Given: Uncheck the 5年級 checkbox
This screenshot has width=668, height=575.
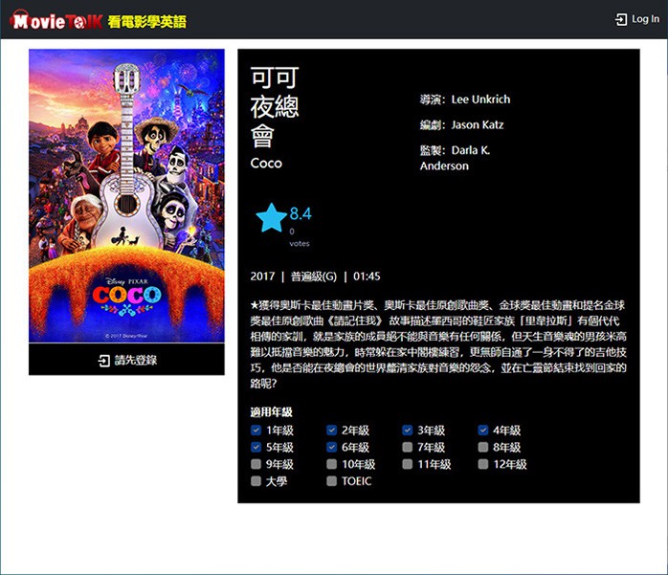Looking at the screenshot, I should point(256,448).
